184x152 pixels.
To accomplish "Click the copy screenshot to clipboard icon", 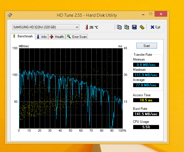I will pyautogui.click(x=127, y=27).
